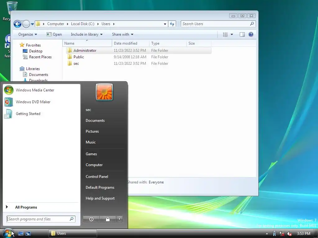Select Computer in the address breadcrumb
318x238 pixels.
(56, 24)
